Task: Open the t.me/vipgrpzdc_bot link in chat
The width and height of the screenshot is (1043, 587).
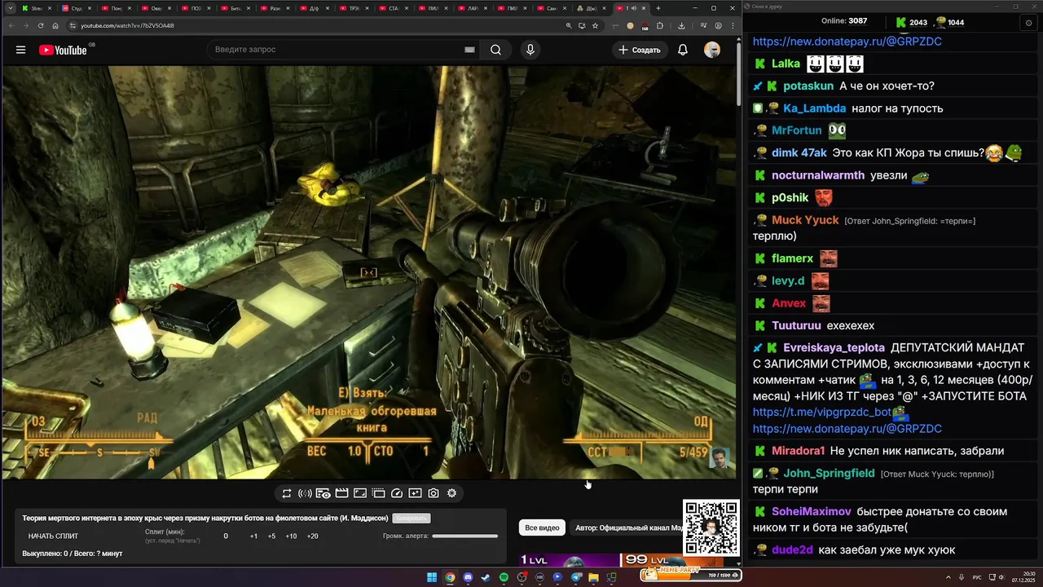Action: (821, 413)
